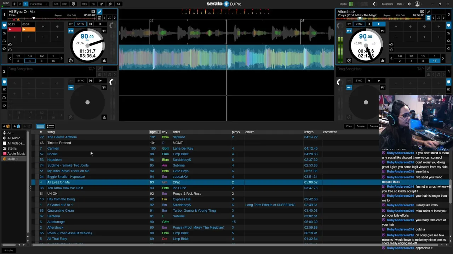The height and width of the screenshot is (254, 453).
Task: Open deck 1 music note key display
Action: pos(109,18)
